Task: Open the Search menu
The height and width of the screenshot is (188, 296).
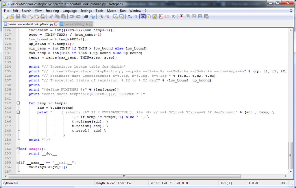Action: click(x=26, y=11)
